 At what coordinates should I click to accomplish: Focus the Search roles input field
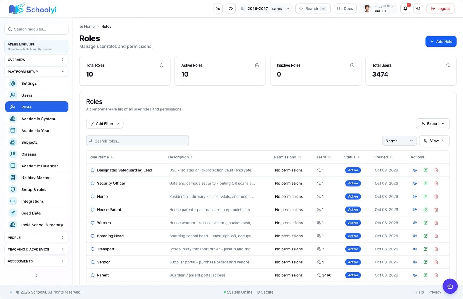(137, 141)
